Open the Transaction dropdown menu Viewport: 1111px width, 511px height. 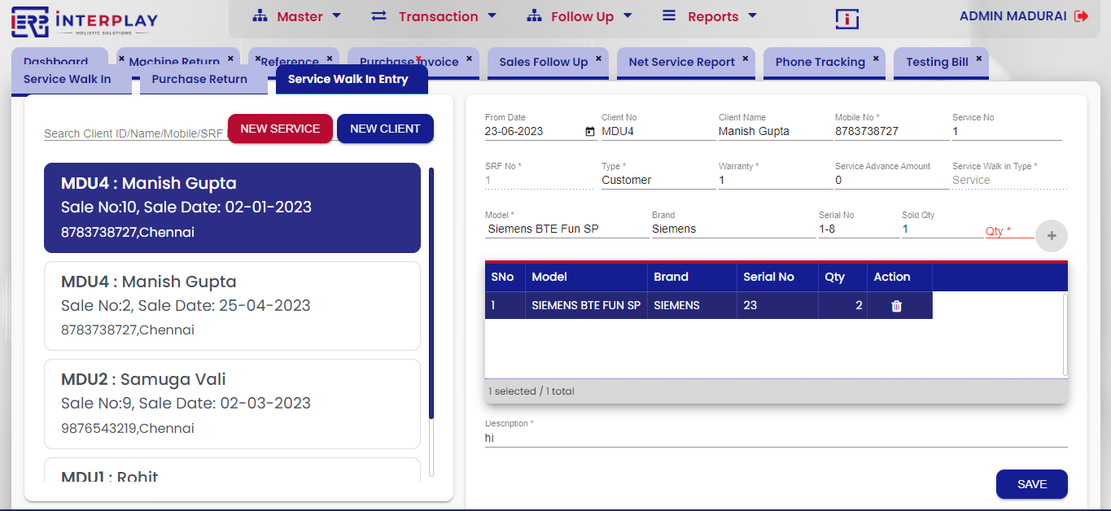tap(434, 16)
